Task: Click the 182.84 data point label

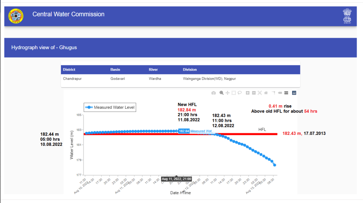Action: point(184,131)
